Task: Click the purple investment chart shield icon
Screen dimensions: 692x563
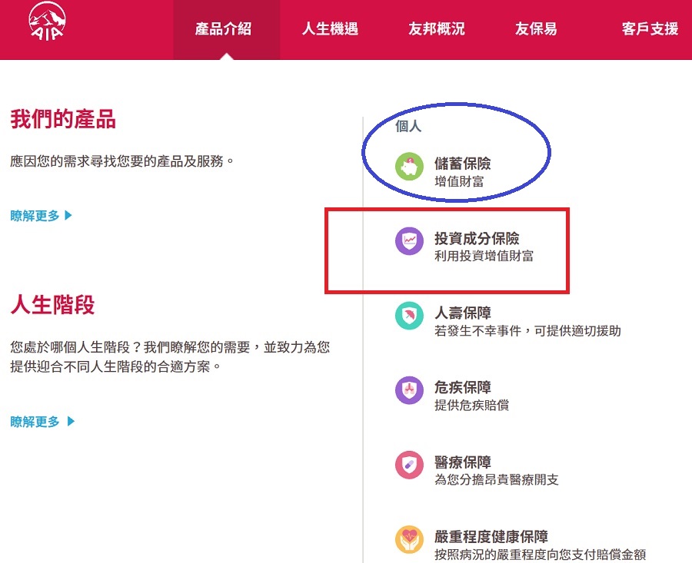Action: point(410,241)
